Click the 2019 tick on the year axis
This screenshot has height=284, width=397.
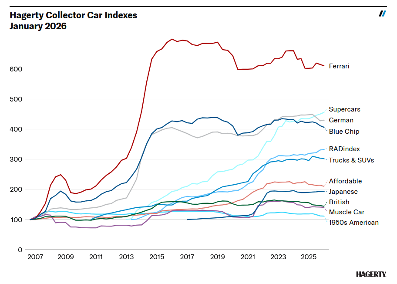tap(217, 257)
